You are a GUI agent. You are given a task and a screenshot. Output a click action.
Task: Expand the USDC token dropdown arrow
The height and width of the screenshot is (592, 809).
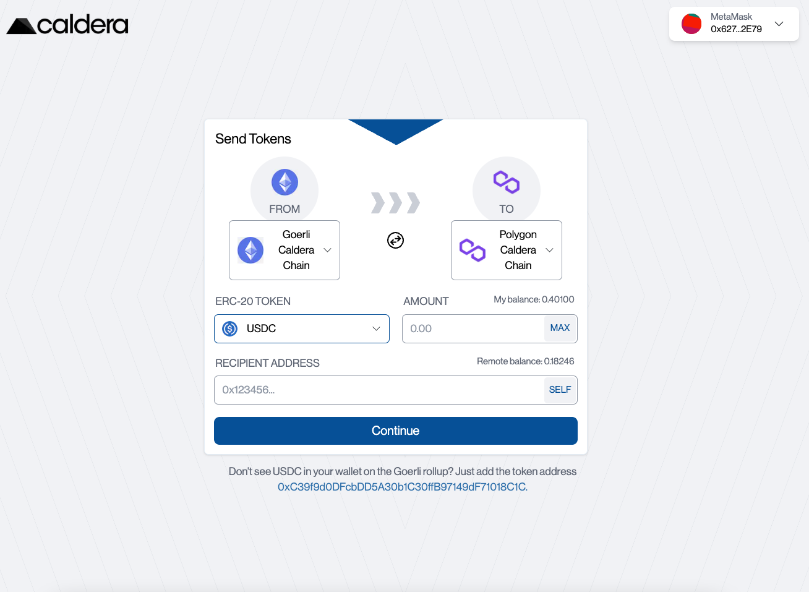(376, 328)
